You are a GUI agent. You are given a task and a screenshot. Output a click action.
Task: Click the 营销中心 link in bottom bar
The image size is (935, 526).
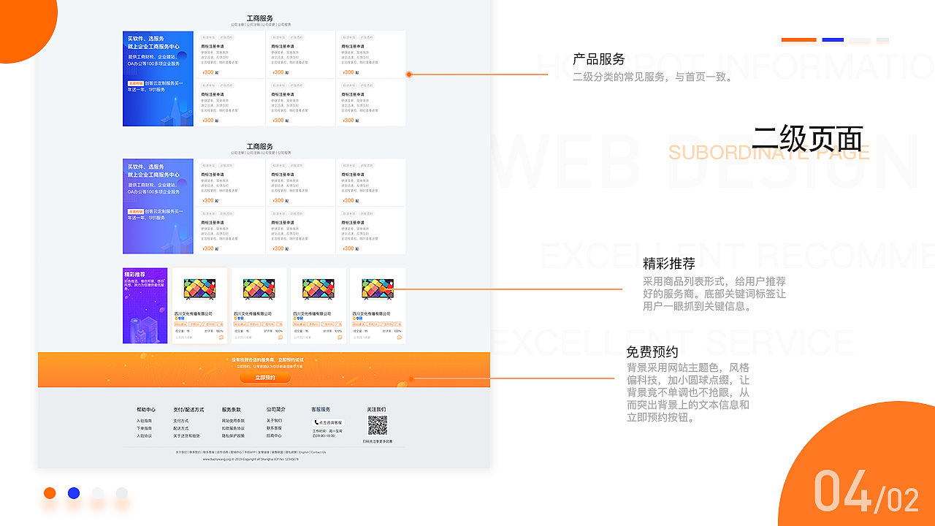coord(237,452)
